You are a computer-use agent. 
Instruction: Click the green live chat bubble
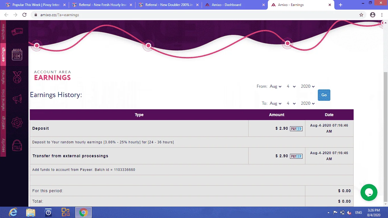tap(369, 192)
